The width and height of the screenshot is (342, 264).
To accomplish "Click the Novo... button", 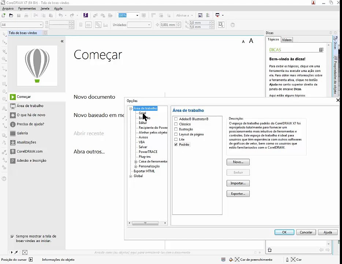I will point(238,162).
